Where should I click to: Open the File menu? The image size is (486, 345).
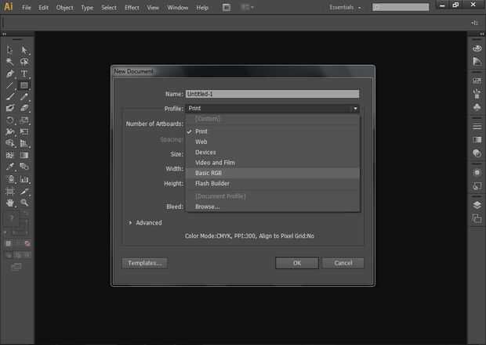[27, 8]
